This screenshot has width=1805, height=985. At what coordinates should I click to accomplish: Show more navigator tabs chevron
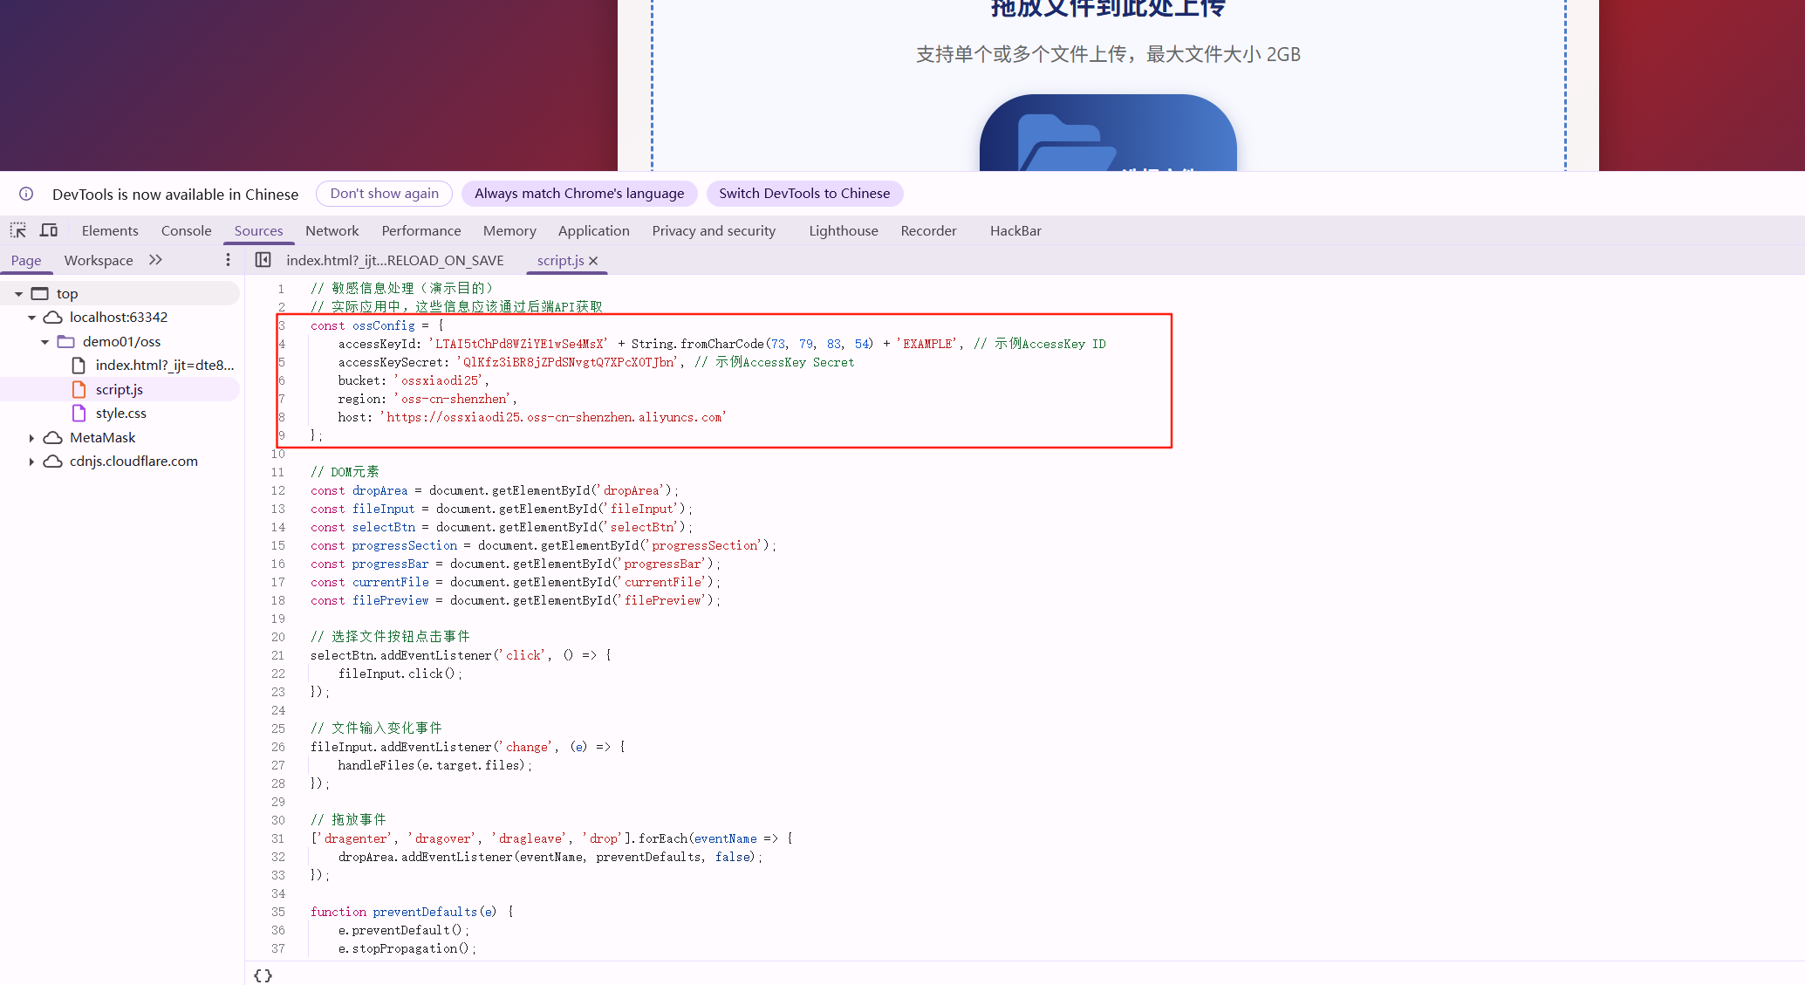155,260
